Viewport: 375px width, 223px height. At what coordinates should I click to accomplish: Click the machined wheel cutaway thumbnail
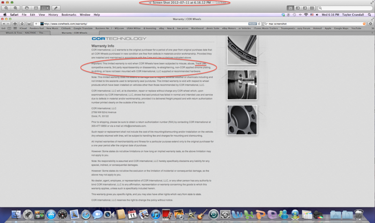tap(242, 85)
